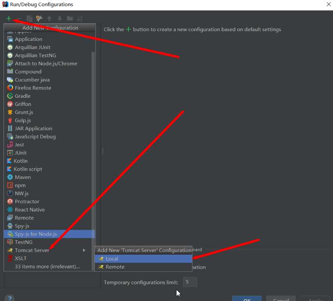
Task: Click the OK button
Action: click(x=247, y=298)
